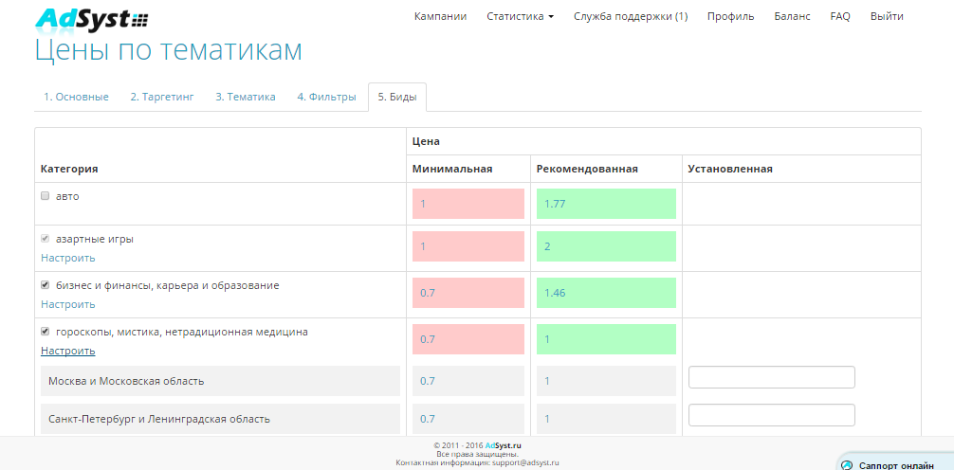
Task: Uncheck гороскопы, мистика, нетрадиционная медицина checkbox
Action: (x=45, y=332)
